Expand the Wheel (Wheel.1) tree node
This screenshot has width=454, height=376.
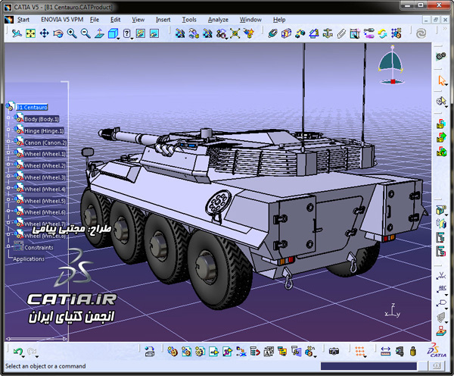[8, 152]
